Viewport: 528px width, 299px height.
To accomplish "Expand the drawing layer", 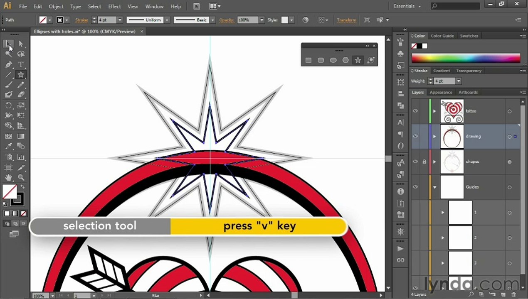I will pyautogui.click(x=434, y=136).
